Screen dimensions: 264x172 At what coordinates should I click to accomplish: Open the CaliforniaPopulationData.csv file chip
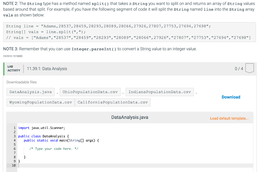tap(113, 102)
